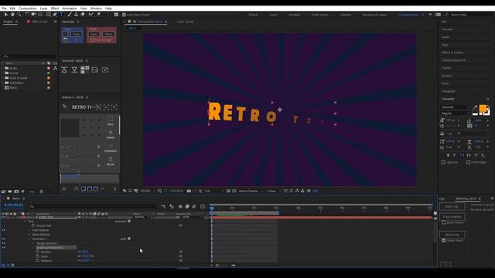
Task: Hide Expression Selector 1 with its eye icon
Action: [x=3, y=248]
